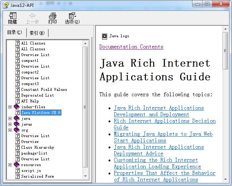232x186 pixels.
Task: Expand the javax tree node
Action: (x=10, y=124)
